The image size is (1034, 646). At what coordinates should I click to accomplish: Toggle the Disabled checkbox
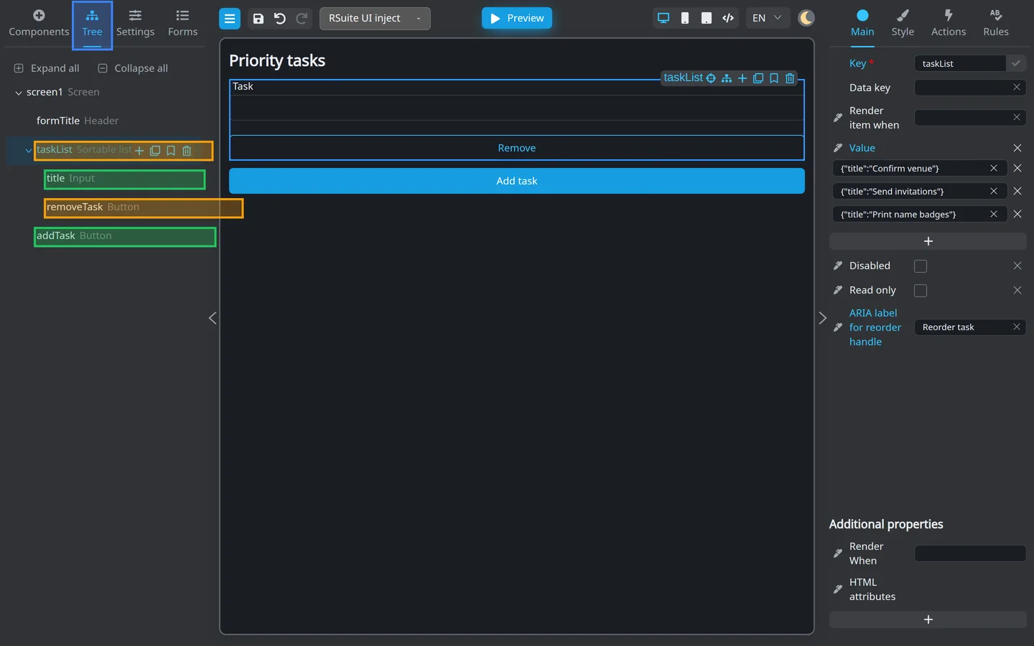click(921, 266)
